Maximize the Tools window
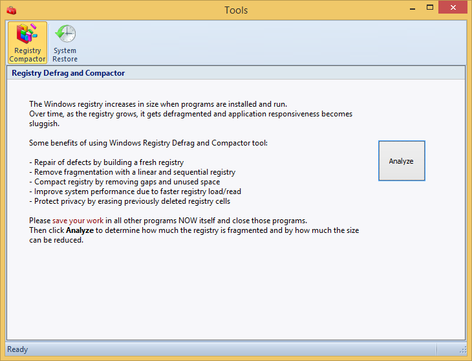Screen dimensions: 472x361 [x=430, y=8]
